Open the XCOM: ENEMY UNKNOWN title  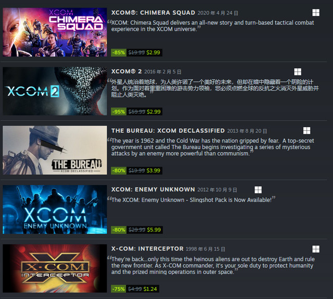pyautogui.click(x=153, y=190)
